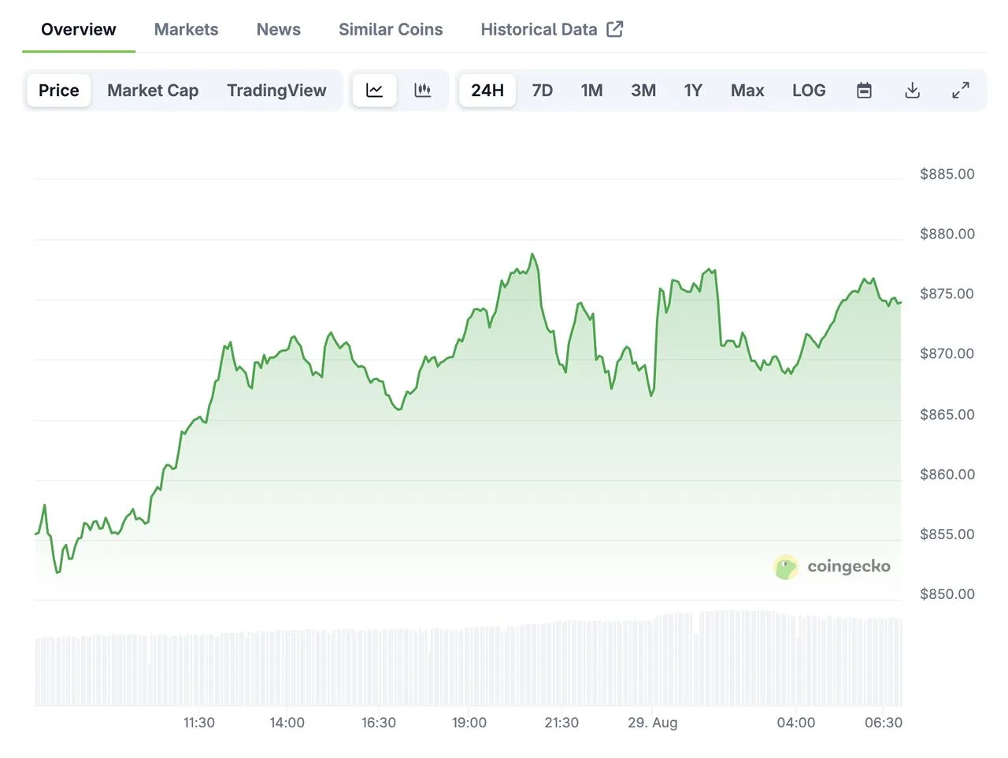
Task: Select the Price chart mode
Action: [x=59, y=91]
